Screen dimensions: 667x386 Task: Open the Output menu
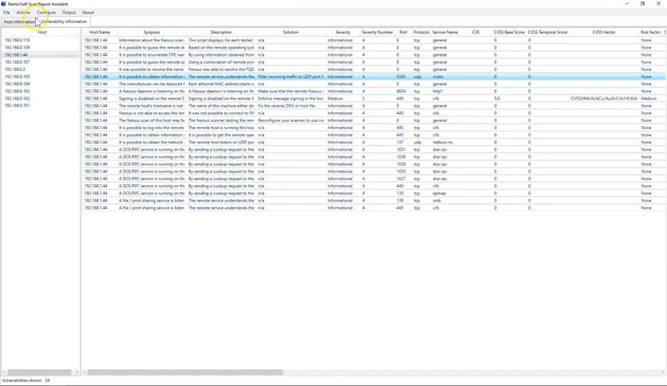[69, 12]
